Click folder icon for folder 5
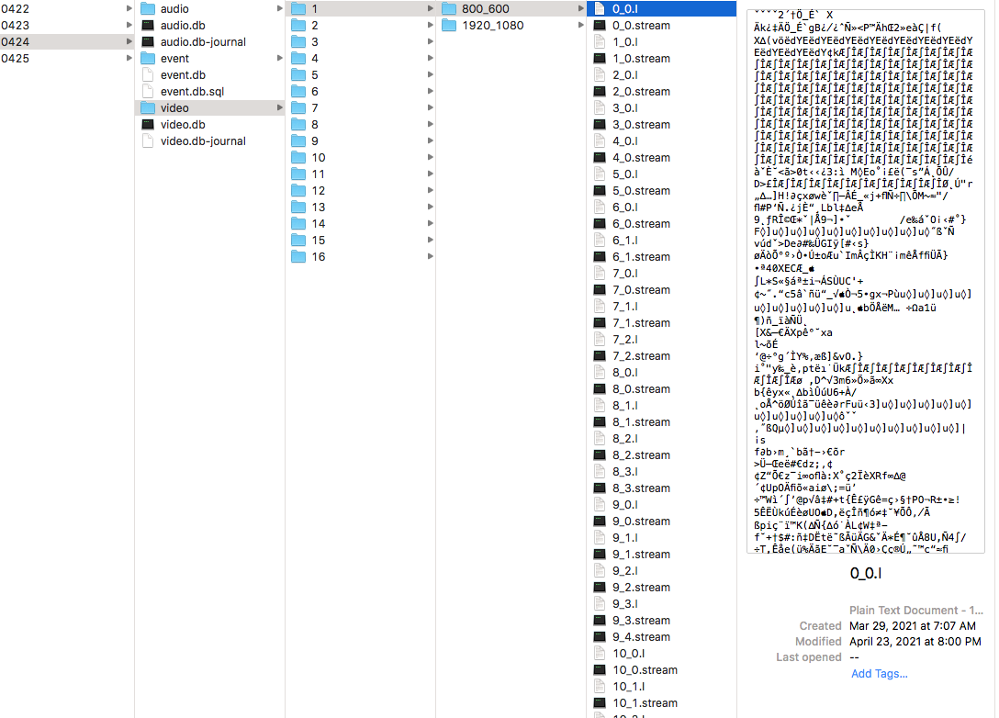 [298, 75]
